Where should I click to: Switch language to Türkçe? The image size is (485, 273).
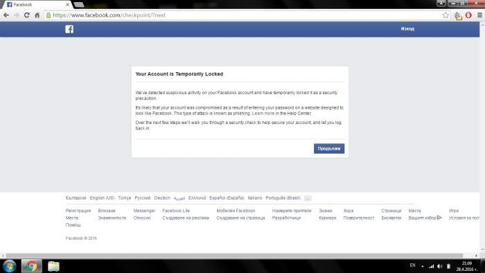coord(124,198)
